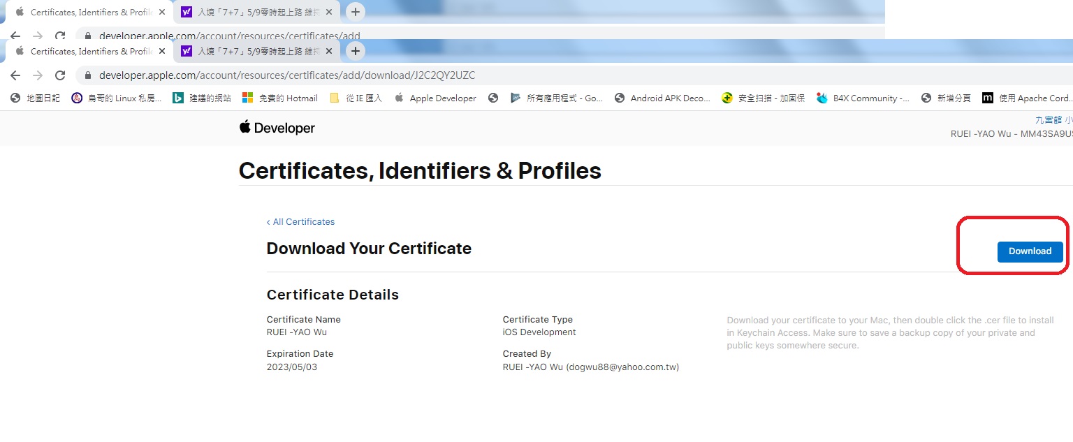1073x442 pixels.
Task: Click the Expiration Date label
Action: [x=300, y=353]
